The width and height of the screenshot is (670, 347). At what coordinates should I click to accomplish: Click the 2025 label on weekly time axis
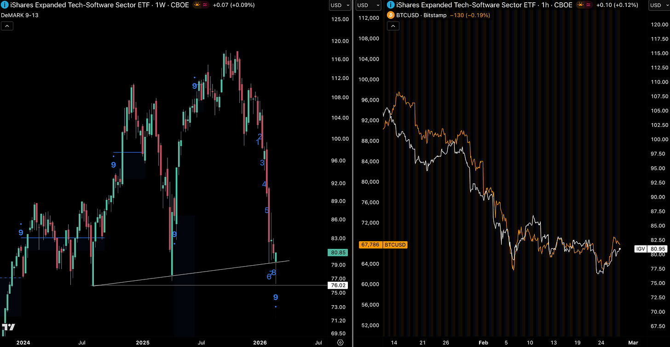point(143,342)
